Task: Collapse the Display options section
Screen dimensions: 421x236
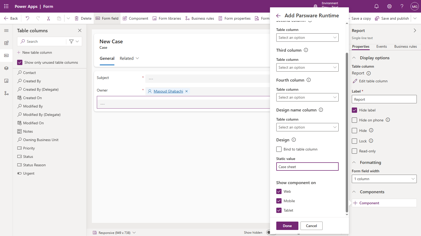Action: (354, 58)
